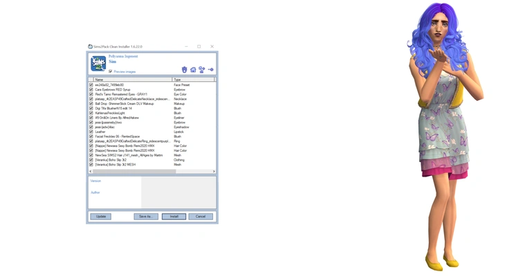The width and height of the screenshot is (507, 276).
Task: Click the Eyeshadow type cell
Action: point(181,127)
